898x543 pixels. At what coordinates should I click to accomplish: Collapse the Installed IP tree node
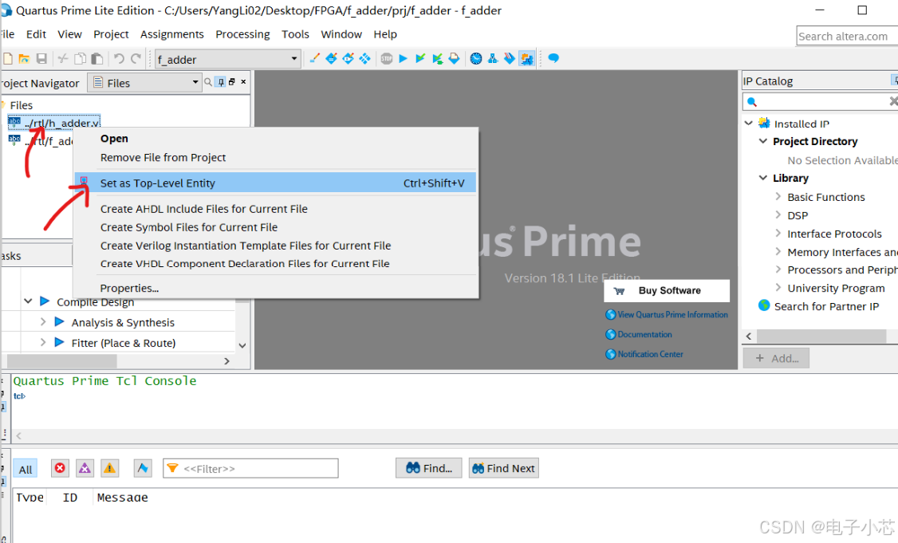[x=749, y=123]
